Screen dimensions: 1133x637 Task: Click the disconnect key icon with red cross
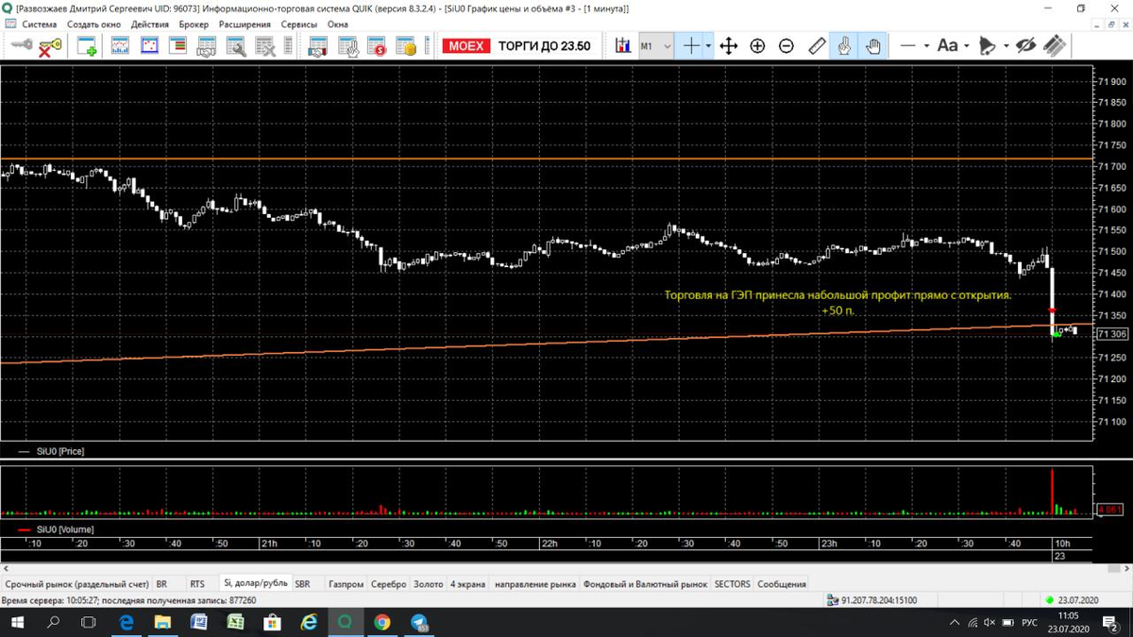(x=49, y=45)
